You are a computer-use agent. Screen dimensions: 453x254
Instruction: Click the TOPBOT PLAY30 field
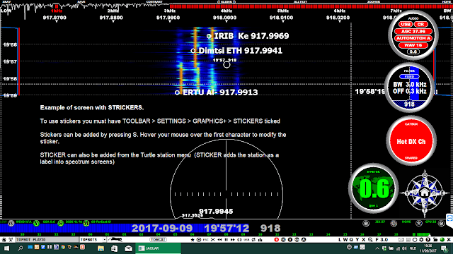click(x=47, y=240)
